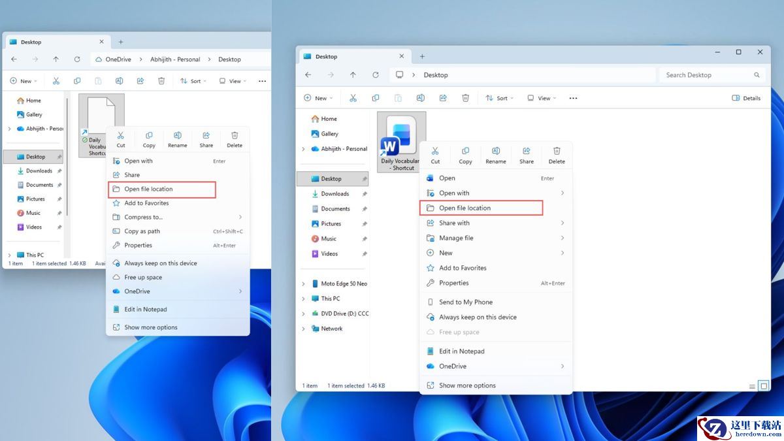Image resolution: width=784 pixels, height=441 pixels.
Task: Choose Copy as path from context menu
Action: [x=142, y=231]
